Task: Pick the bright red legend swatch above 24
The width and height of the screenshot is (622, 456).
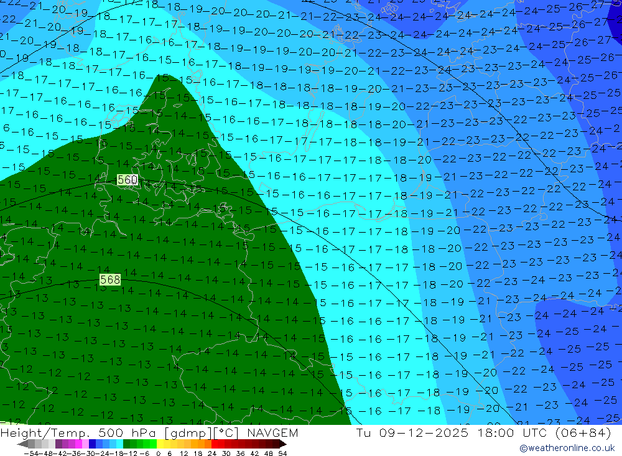Action: click(215, 444)
